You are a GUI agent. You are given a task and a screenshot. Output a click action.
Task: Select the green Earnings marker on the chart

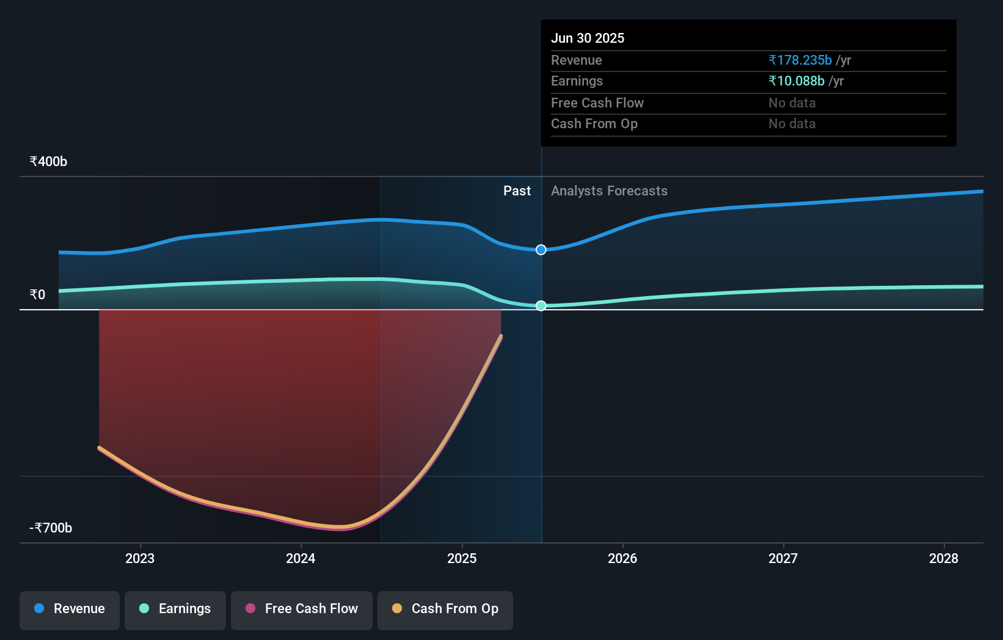click(x=541, y=305)
